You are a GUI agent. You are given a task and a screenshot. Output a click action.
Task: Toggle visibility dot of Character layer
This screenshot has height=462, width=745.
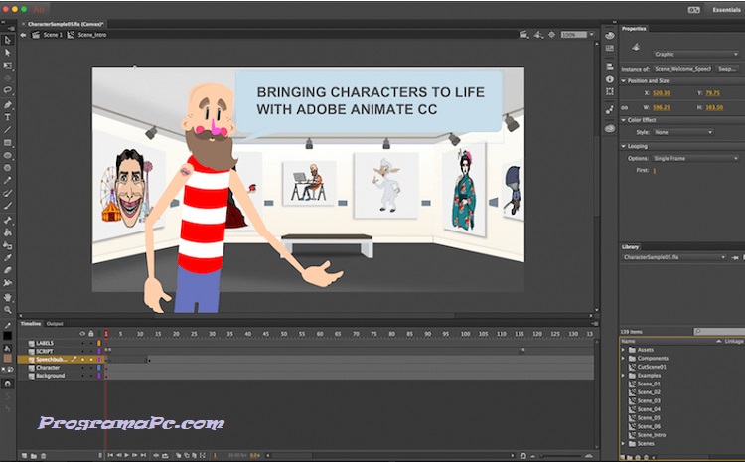(x=83, y=368)
